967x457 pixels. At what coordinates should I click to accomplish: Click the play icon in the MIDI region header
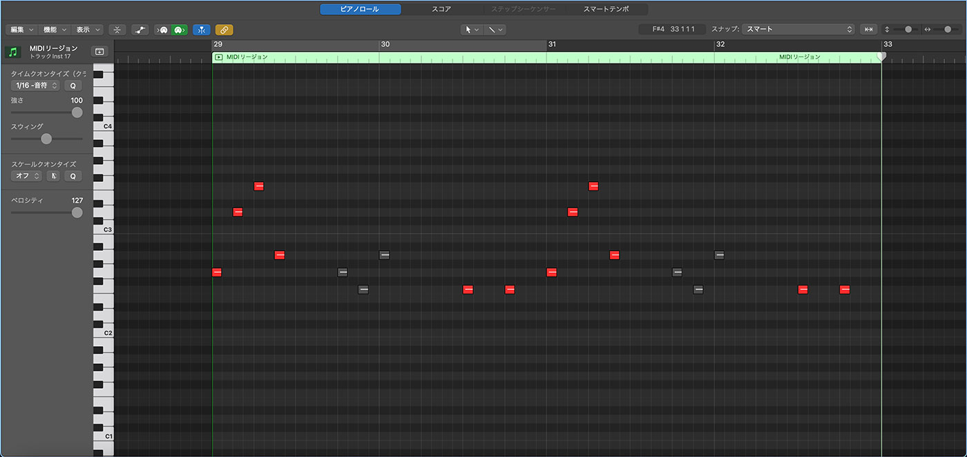point(219,57)
